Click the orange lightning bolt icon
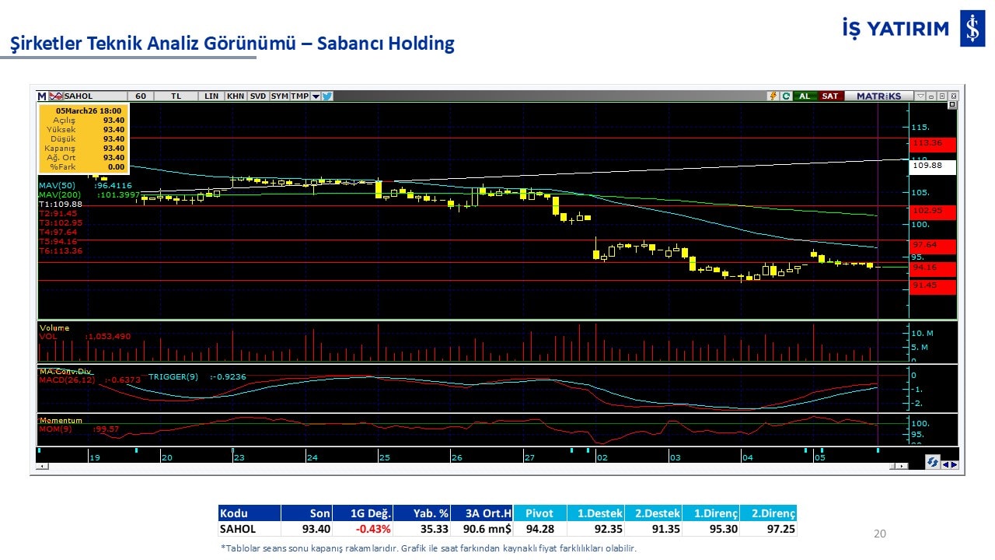Viewport: 995px width, 560px height. point(773,96)
